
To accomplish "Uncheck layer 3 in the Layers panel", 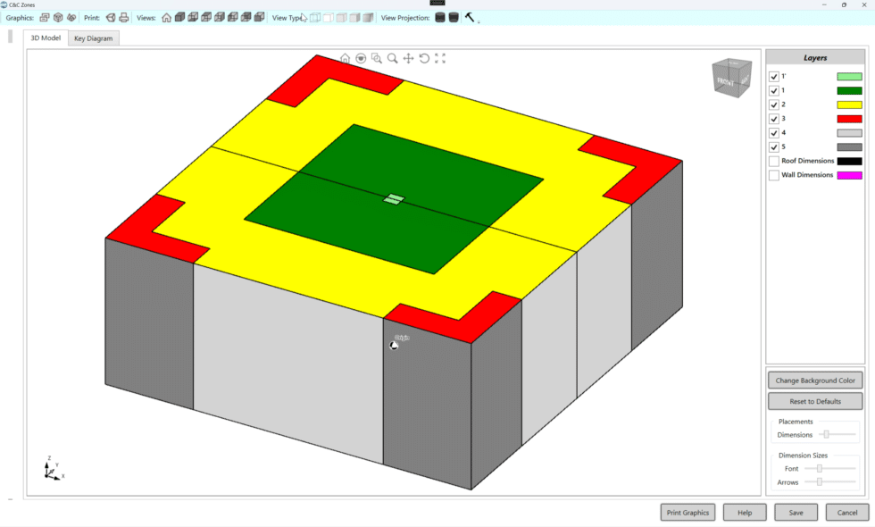I will (x=773, y=119).
